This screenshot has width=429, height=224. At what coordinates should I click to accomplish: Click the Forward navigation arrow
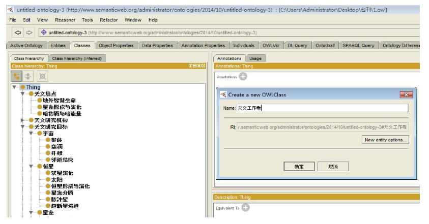click(x=29, y=33)
